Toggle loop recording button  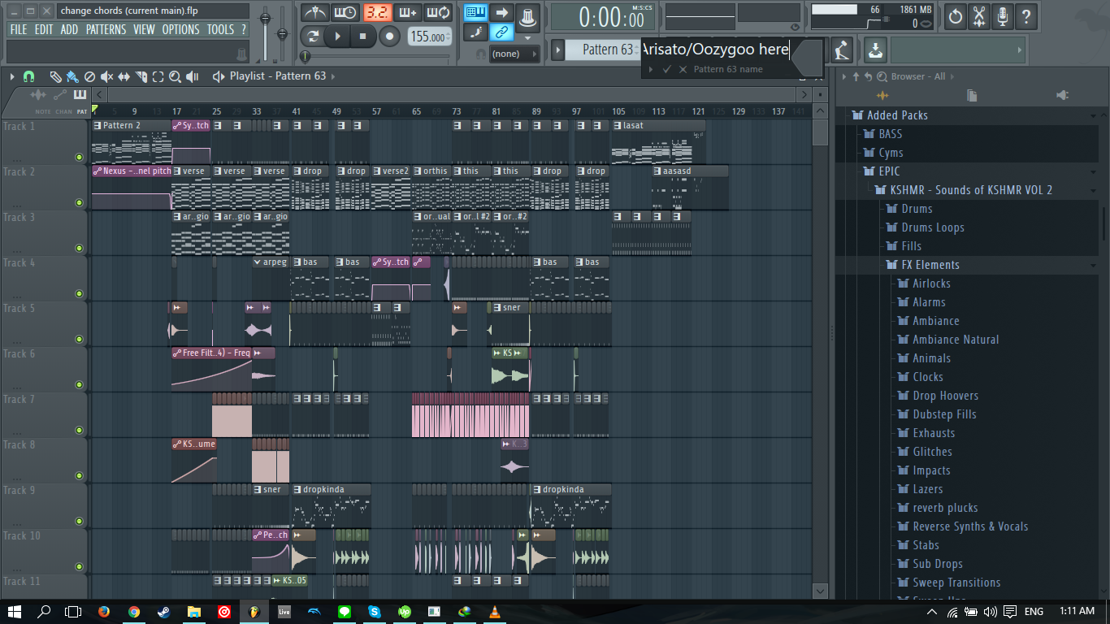[438, 12]
